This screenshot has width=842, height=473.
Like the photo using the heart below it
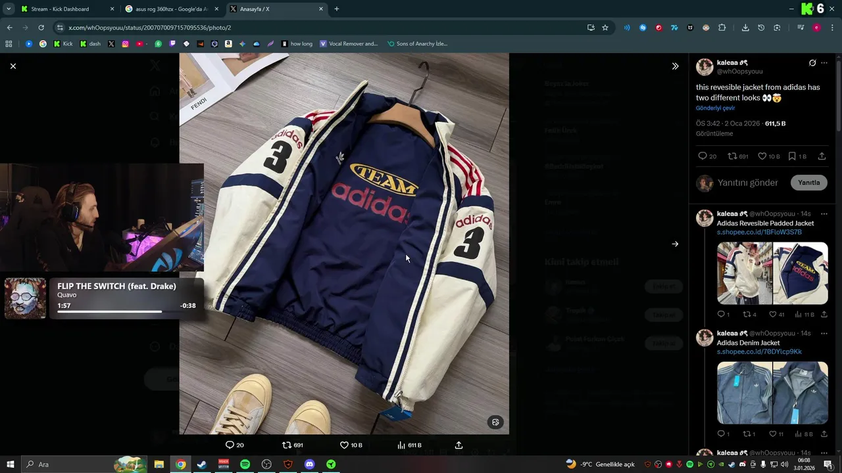tap(344, 445)
